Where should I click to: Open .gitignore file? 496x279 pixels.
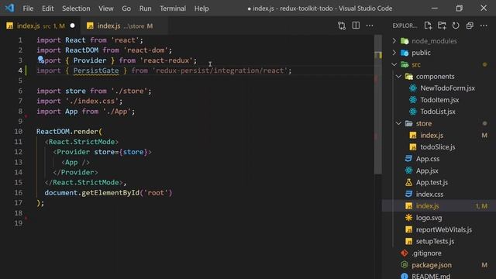(426, 253)
